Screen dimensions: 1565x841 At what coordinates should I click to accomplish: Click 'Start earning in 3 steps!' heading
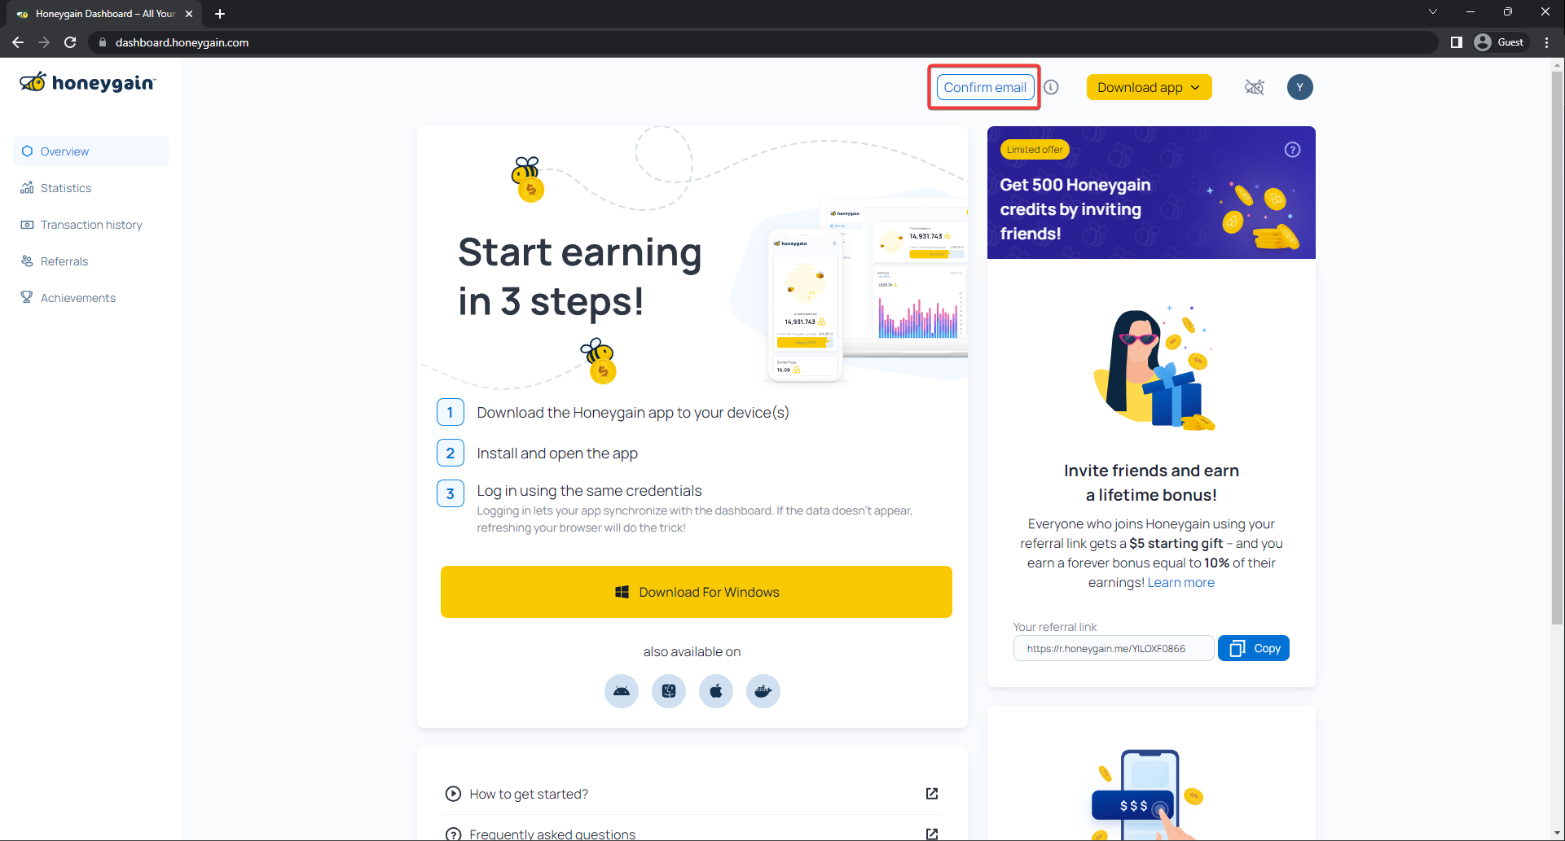click(x=579, y=277)
